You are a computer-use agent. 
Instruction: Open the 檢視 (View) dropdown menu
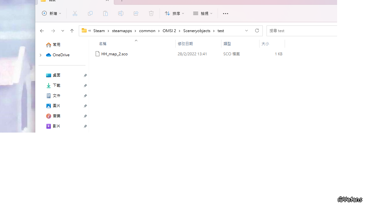coord(203,13)
